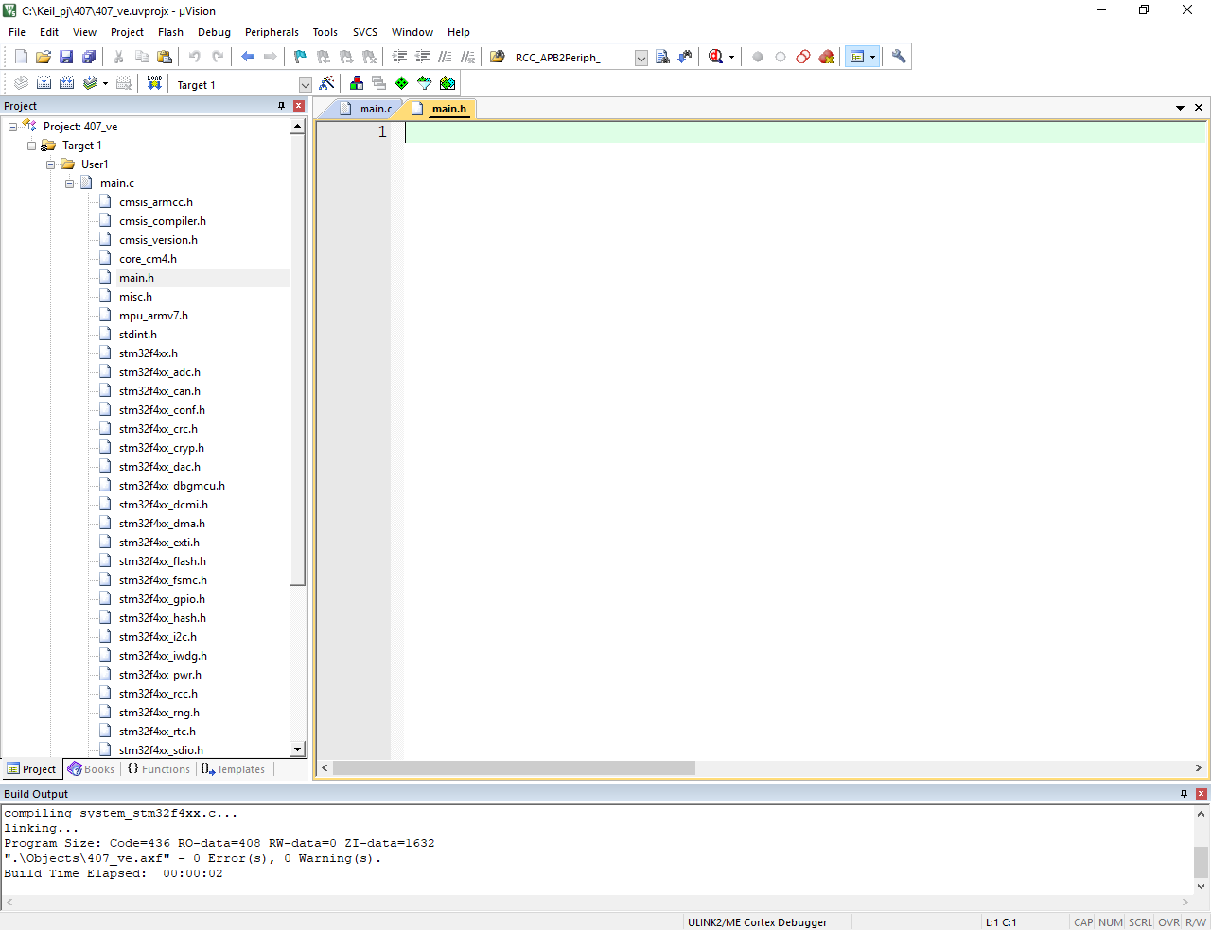Select misc.h in project tree

point(135,297)
